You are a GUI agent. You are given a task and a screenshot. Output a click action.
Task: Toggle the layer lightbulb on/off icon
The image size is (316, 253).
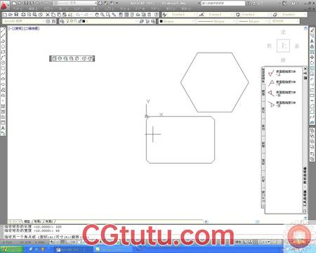pos(68,21)
